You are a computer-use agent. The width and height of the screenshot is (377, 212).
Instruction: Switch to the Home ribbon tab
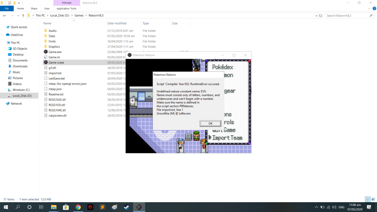pos(20,8)
